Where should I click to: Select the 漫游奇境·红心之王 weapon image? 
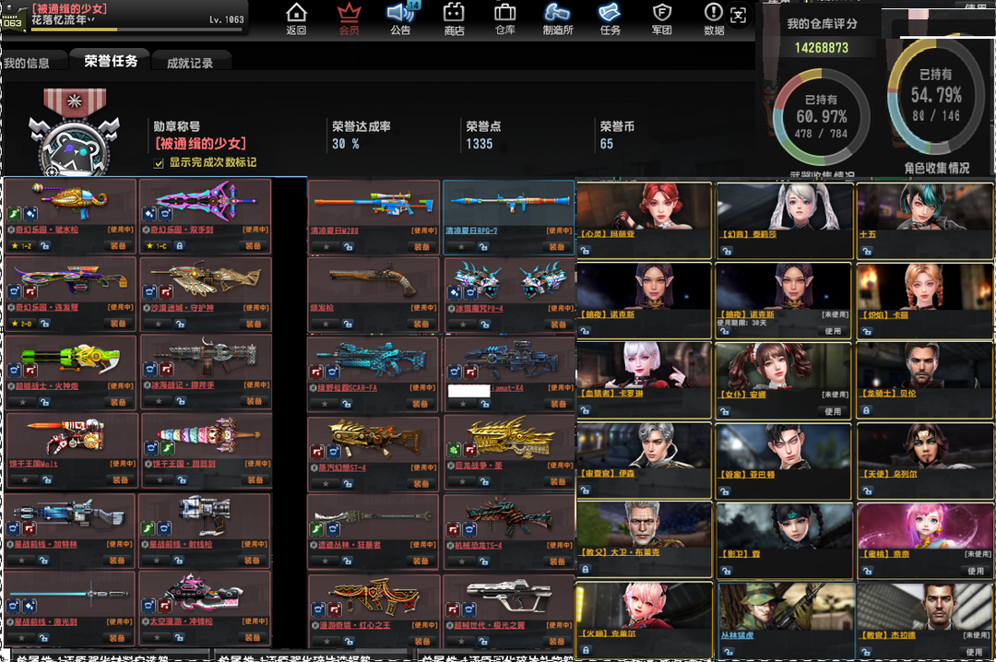click(373, 597)
